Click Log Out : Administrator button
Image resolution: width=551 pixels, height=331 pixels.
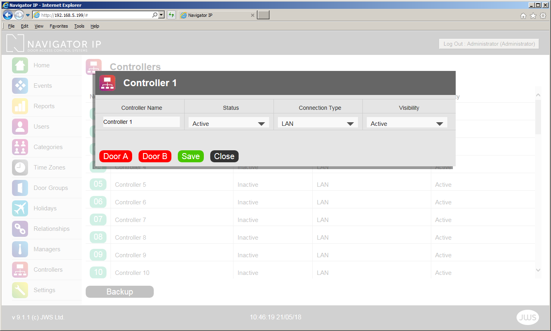click(489, 44)
